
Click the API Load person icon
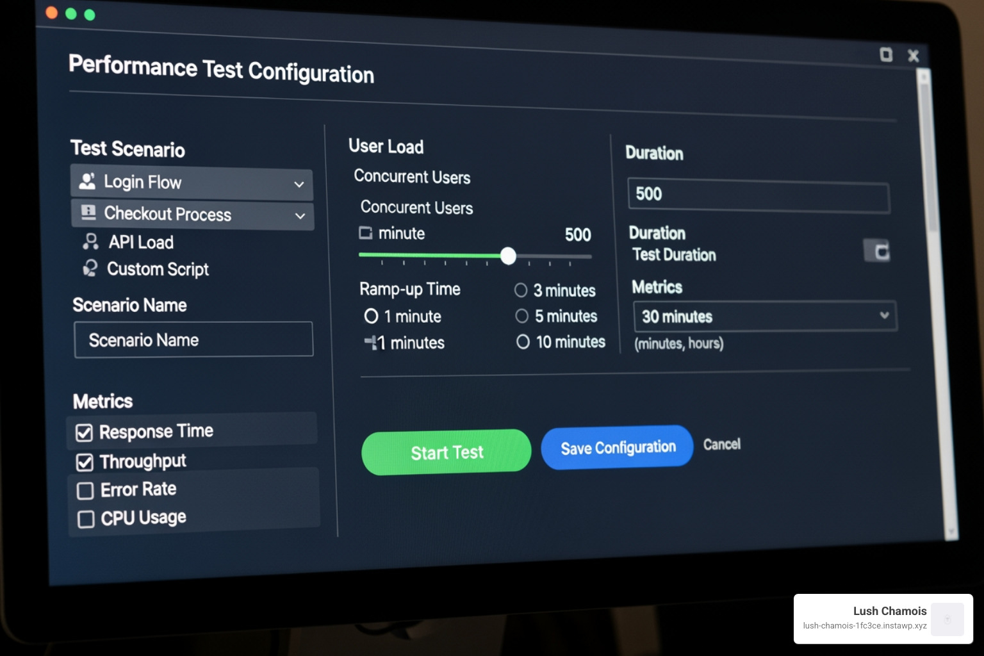pyautogui.click(x=91, y=242)
